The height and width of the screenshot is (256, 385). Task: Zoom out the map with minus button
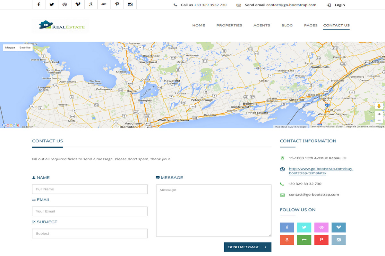click(379, 120)
